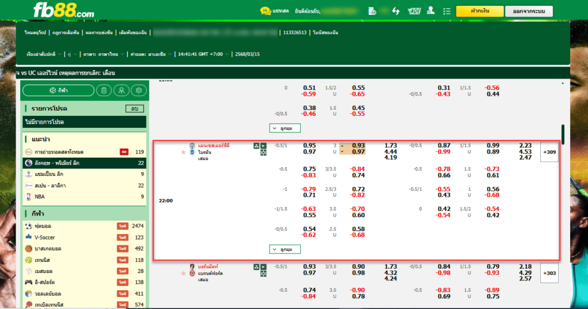This screenshot has width=588, height=309.
Task: Open the odds type dropdown set to Malaysia
Action: coord(151,54)
